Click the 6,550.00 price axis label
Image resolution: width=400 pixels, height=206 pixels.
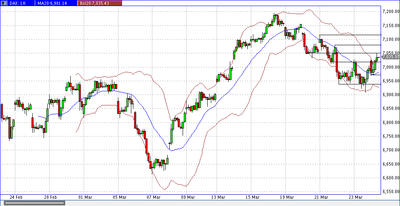tap(391, 192)
